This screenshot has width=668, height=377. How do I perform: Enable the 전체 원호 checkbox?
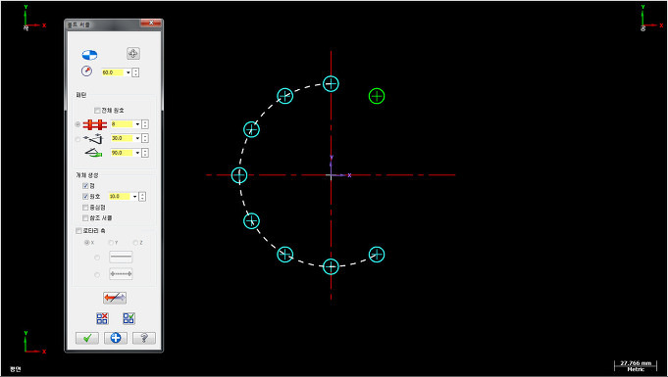[97, 111]
